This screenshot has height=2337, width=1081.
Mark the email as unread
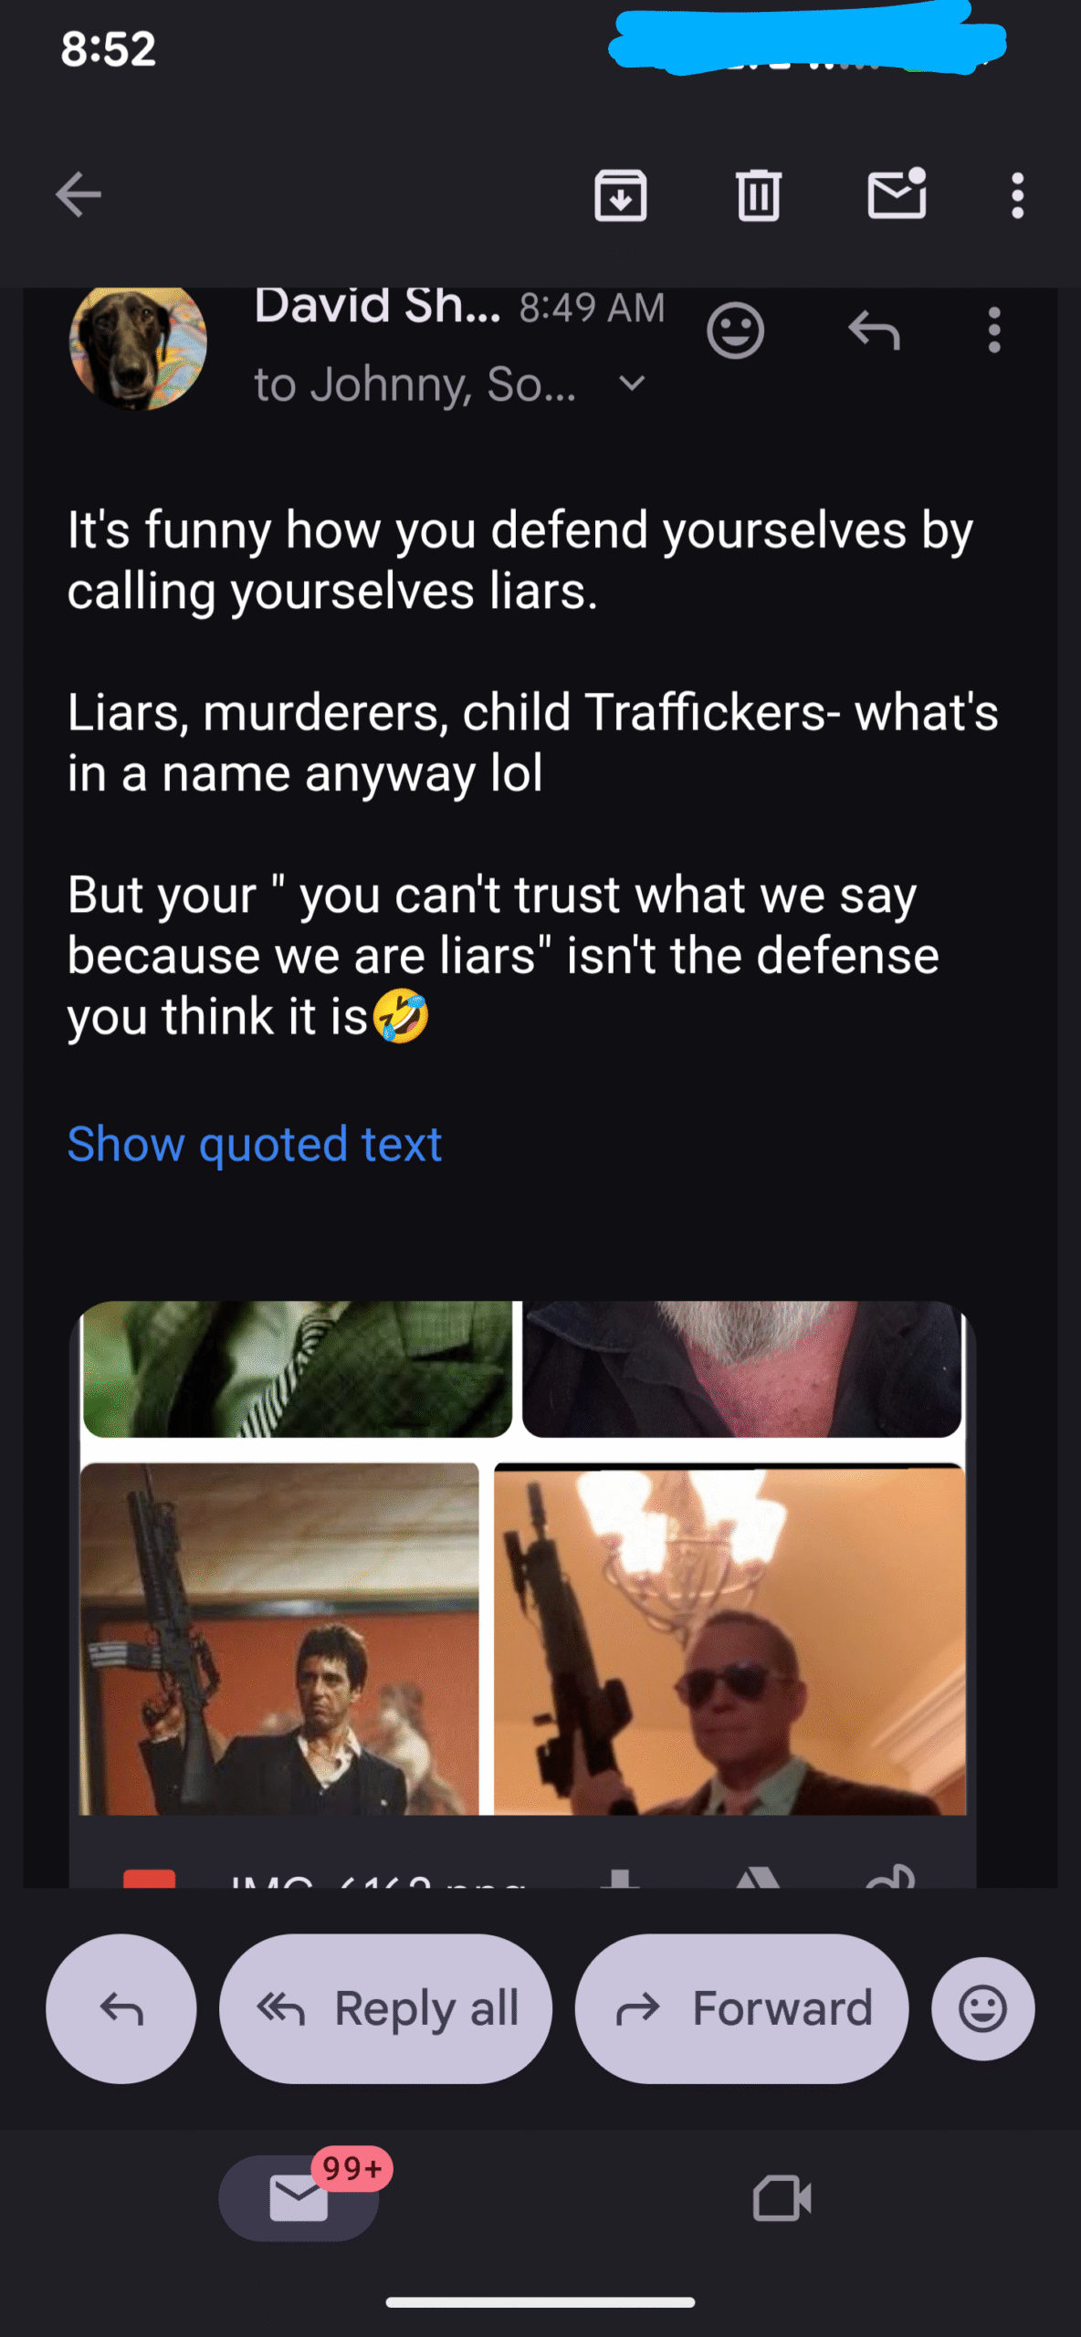click(897, 194)
